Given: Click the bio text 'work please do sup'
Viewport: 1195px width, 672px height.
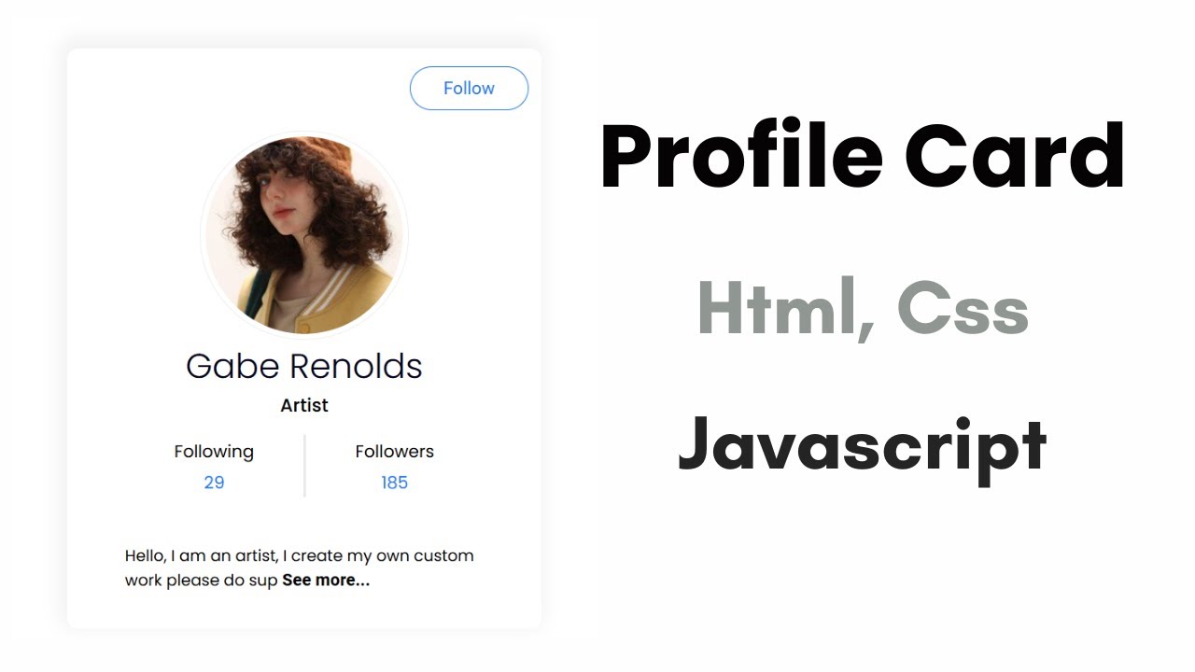Looking at the screenshot, I should (202, 581).
